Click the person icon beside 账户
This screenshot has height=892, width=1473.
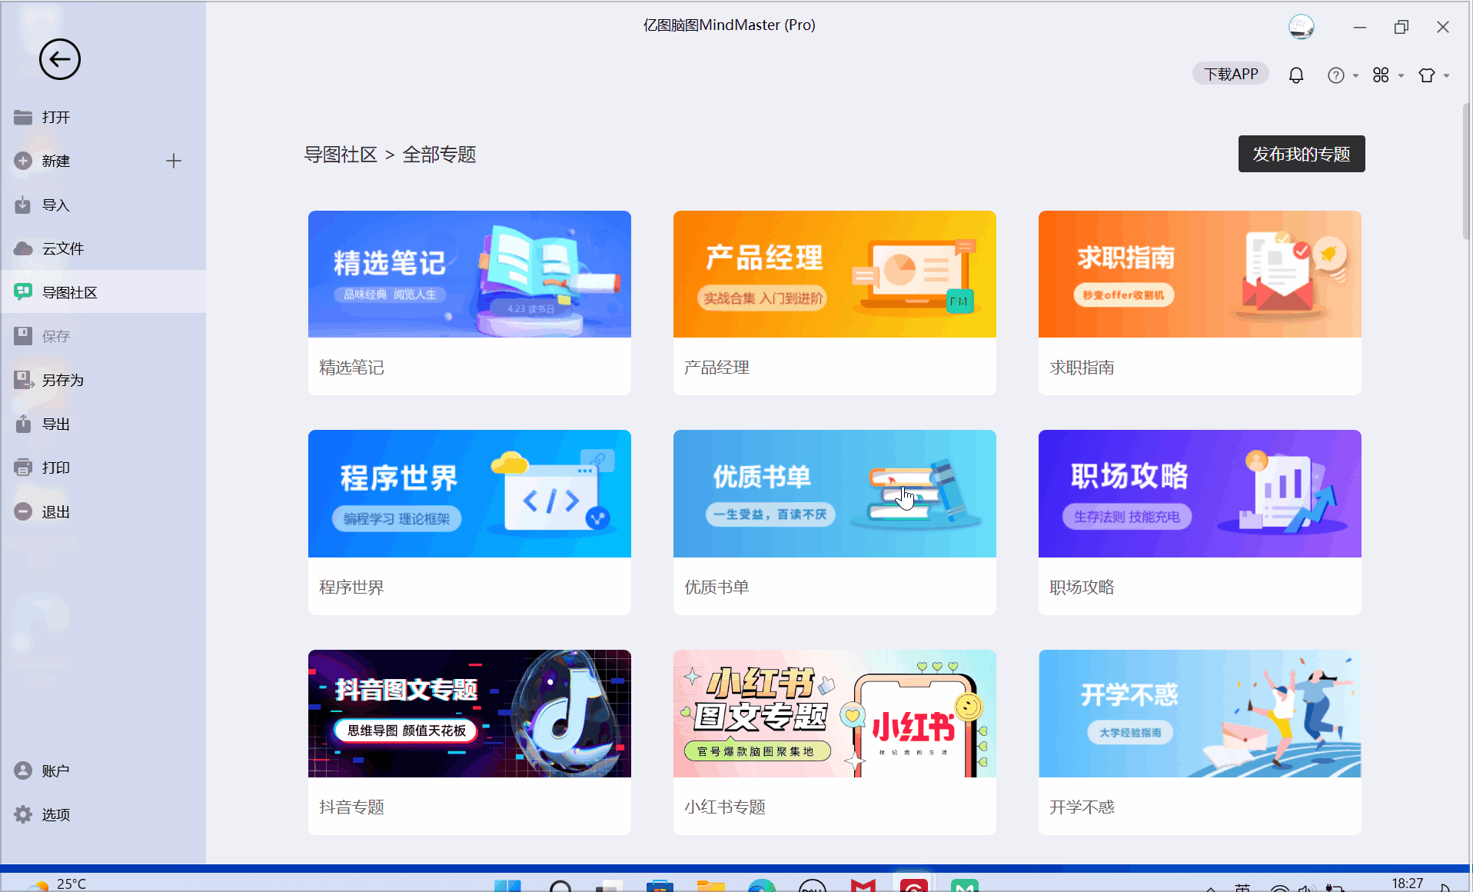(23, 771)
